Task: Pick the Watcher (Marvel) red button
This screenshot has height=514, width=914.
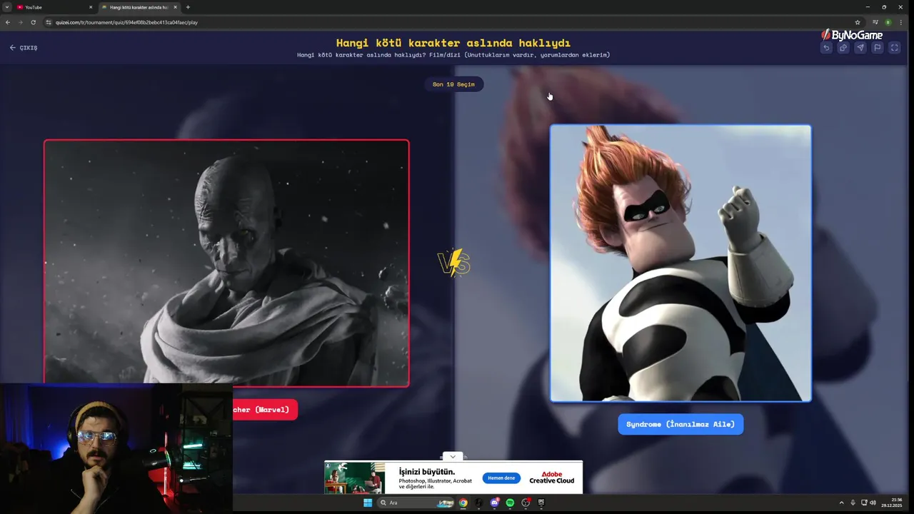Action: 264,410
